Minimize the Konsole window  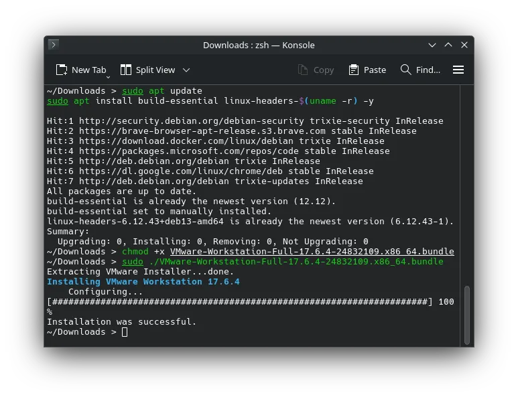(x=432, y=45)
